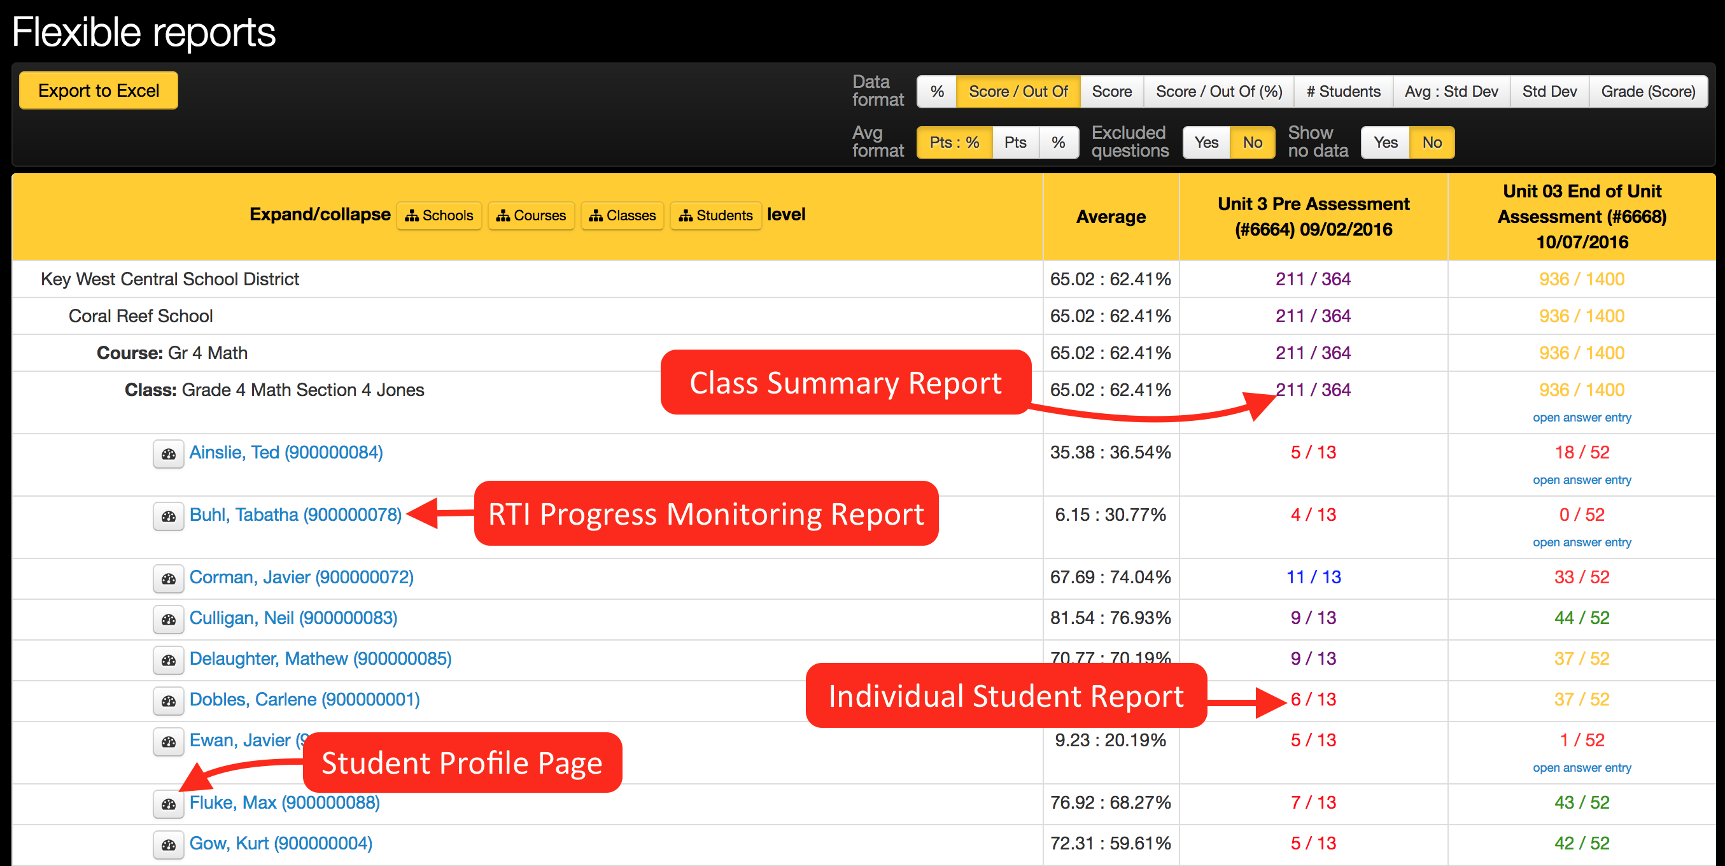This screenshot has width=1725, height=866.
Task: Click dashboard icon next to Culligan, Neil
Action: 168,620
